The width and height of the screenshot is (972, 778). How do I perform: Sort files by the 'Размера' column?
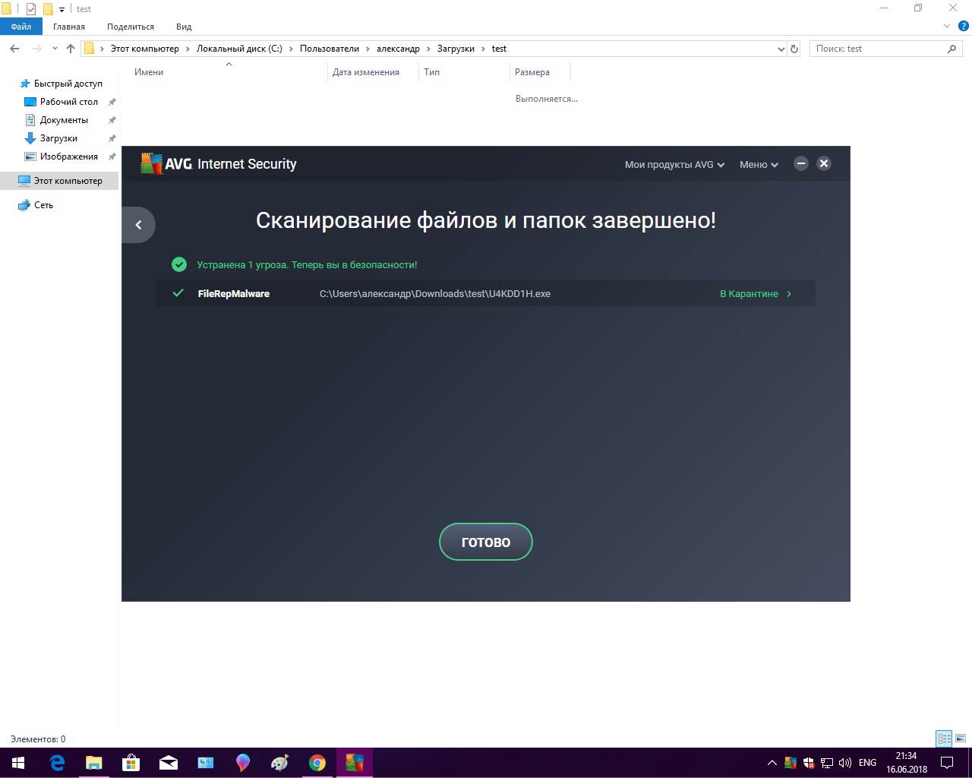[x=532, y=72]
